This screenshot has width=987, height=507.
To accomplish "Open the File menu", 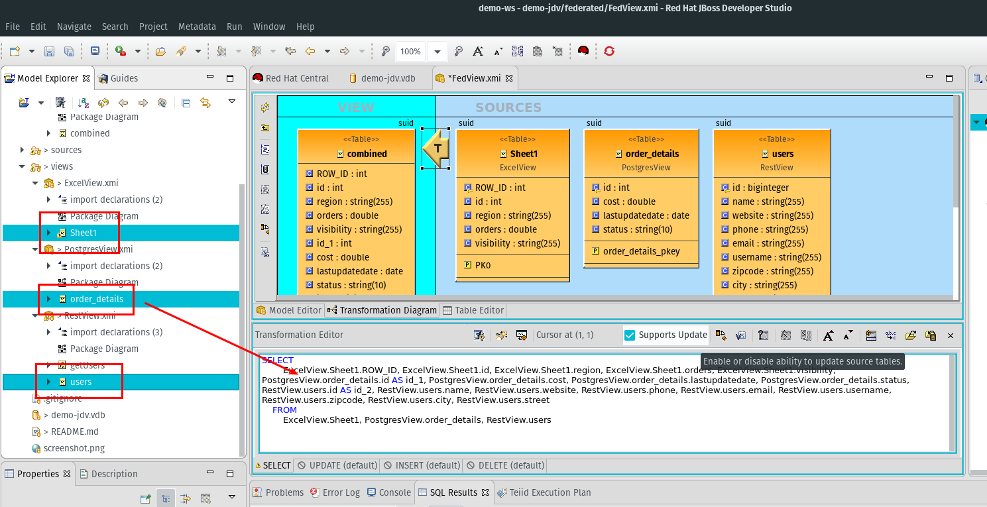I will 13,27.
